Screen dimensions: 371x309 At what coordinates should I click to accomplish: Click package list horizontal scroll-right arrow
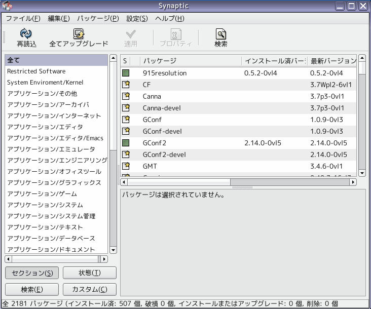(x=353, y=182)
